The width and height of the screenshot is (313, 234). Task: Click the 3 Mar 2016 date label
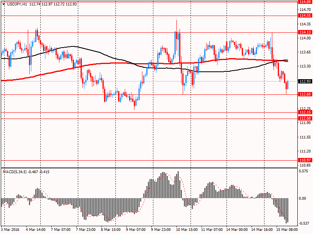pyautogui.click(x=11, y=230)
